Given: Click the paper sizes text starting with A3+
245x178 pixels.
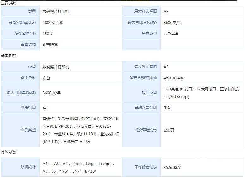Looking at the screenshot, I should (78, 168).
